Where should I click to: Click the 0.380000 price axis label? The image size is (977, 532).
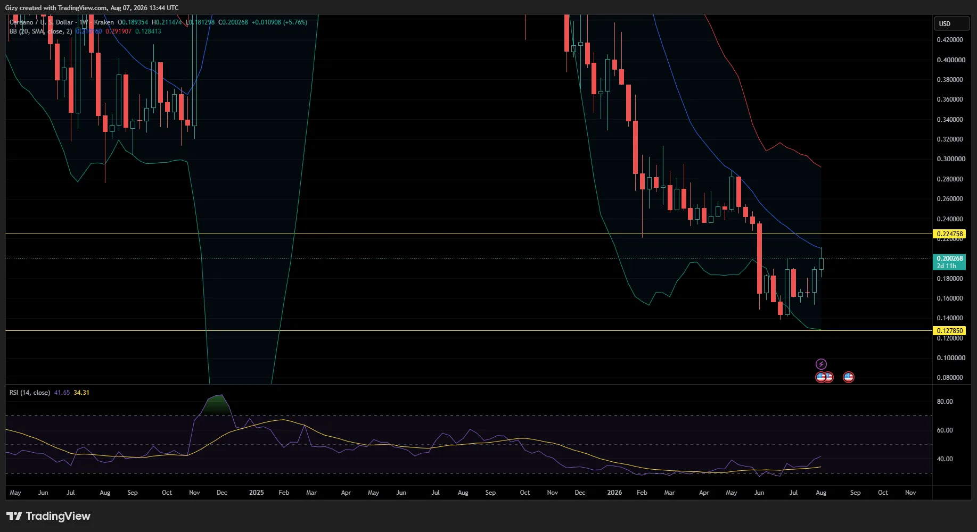point(950,80)
